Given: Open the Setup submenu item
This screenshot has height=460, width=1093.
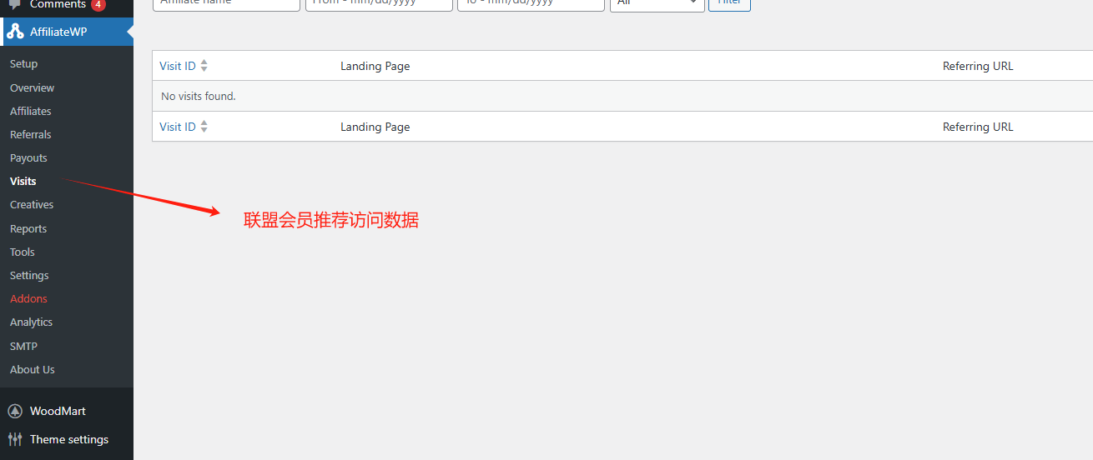Looking at the screenshot, I should point(23,64).
